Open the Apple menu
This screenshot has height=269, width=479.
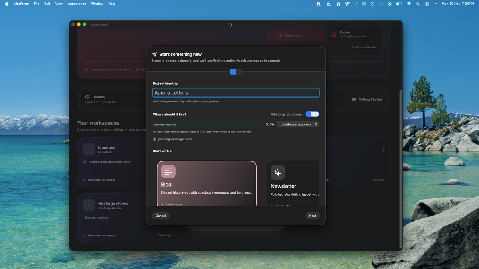coord(6,4)
